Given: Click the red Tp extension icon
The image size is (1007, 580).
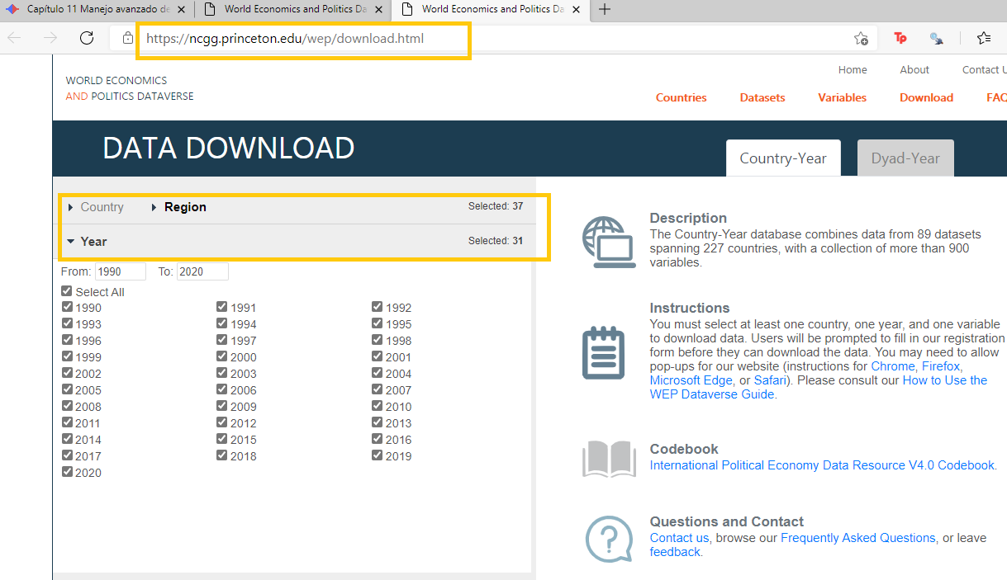Looking at the screenshot, I should pyautogui.click(x=900, y=38).
